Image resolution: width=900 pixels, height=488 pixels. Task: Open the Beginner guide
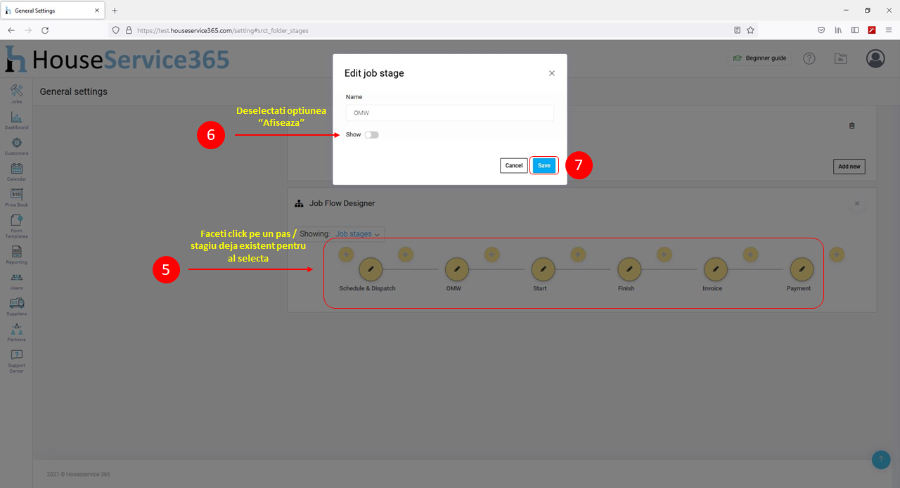[x=759, y=58]
